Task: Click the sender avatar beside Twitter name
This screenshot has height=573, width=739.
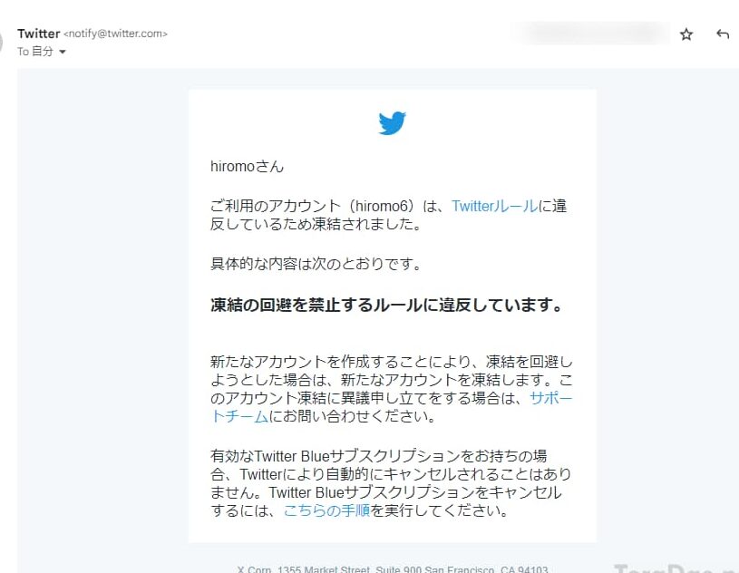Action: click(x=4, y=41)
